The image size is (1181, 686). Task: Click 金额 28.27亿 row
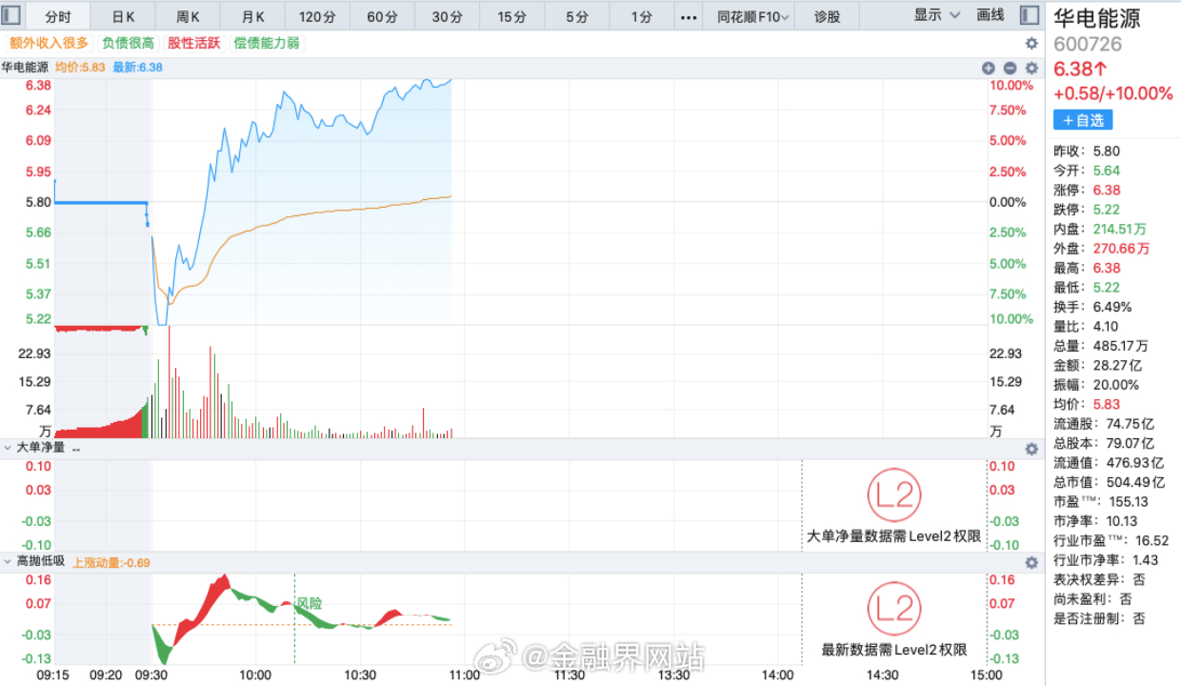coord(1097,366)
